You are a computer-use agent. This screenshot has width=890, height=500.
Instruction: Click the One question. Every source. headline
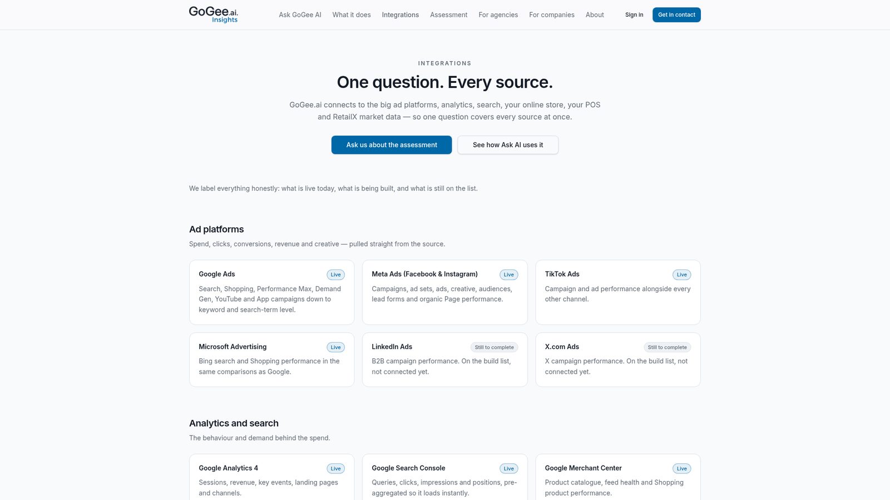click(x=445, y=82)
